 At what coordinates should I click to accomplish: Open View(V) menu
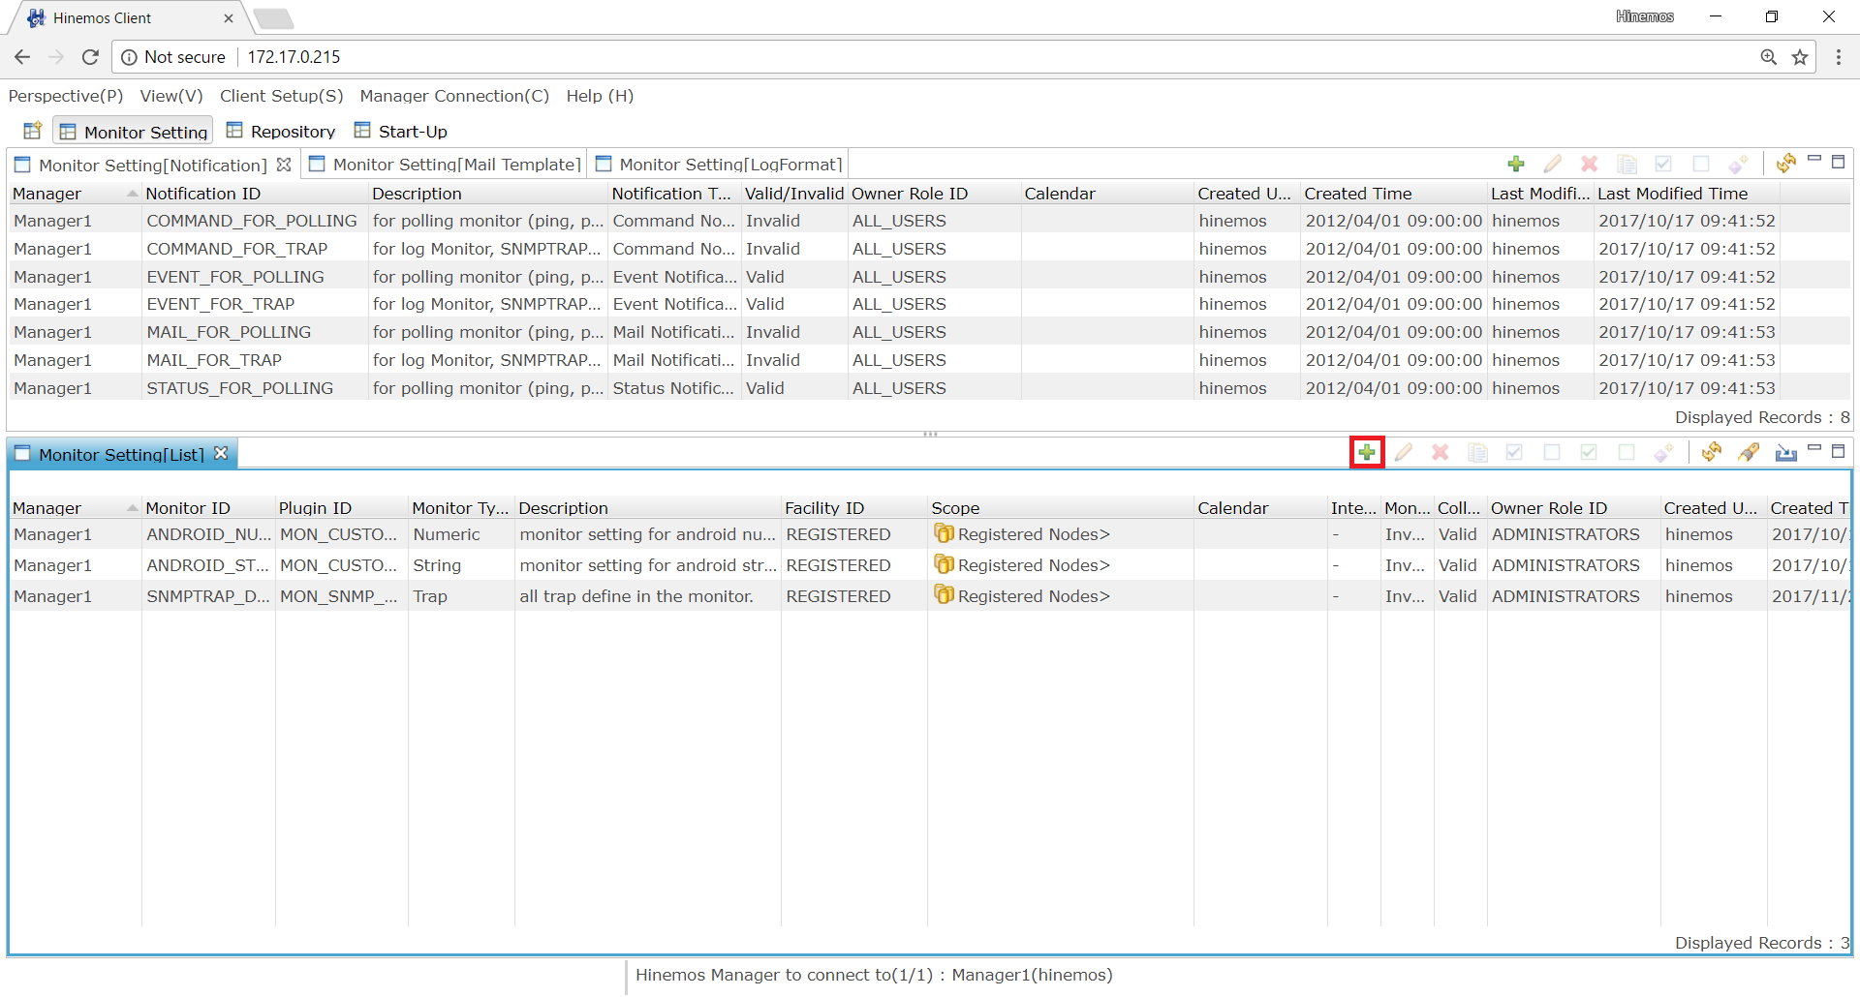tap(171, 96)
